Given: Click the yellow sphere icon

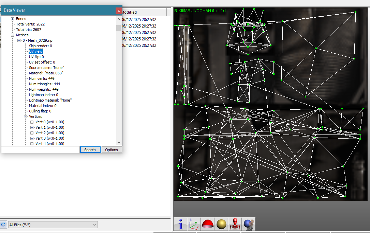Looking at the screenshot, I should click(221, 224).
